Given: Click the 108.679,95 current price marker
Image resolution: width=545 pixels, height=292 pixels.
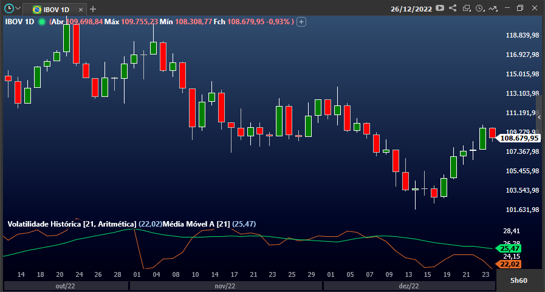Looking at the screenshot, I should pyautogui.click(x=518, y=138).
